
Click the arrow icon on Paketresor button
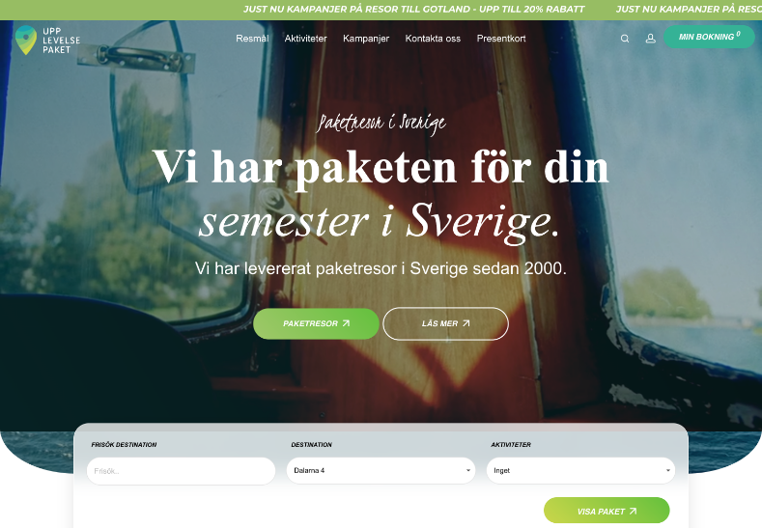[x=346, y=323]
